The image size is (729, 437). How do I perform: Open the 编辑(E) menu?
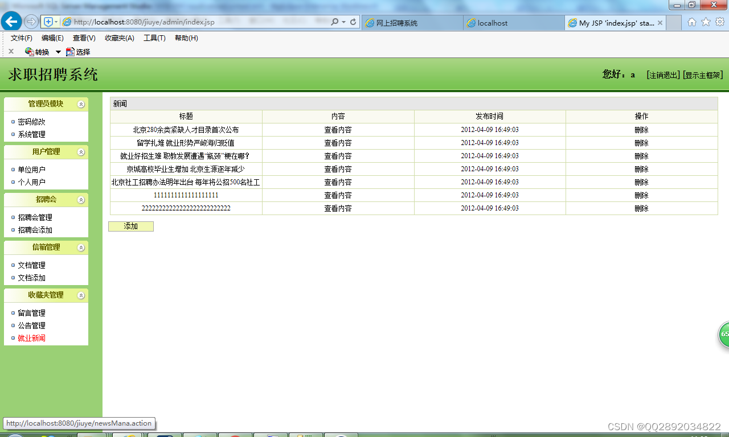coord(52,38)
